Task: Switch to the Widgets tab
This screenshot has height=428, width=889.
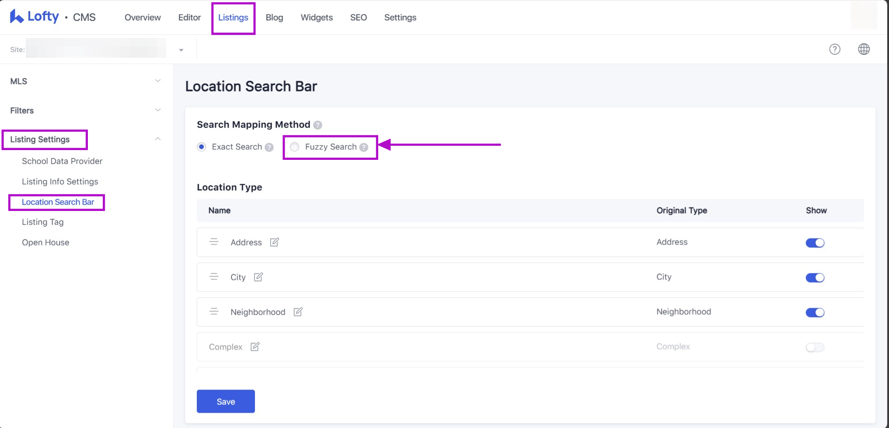Action: pyautogui.click(x=316, y=18)
